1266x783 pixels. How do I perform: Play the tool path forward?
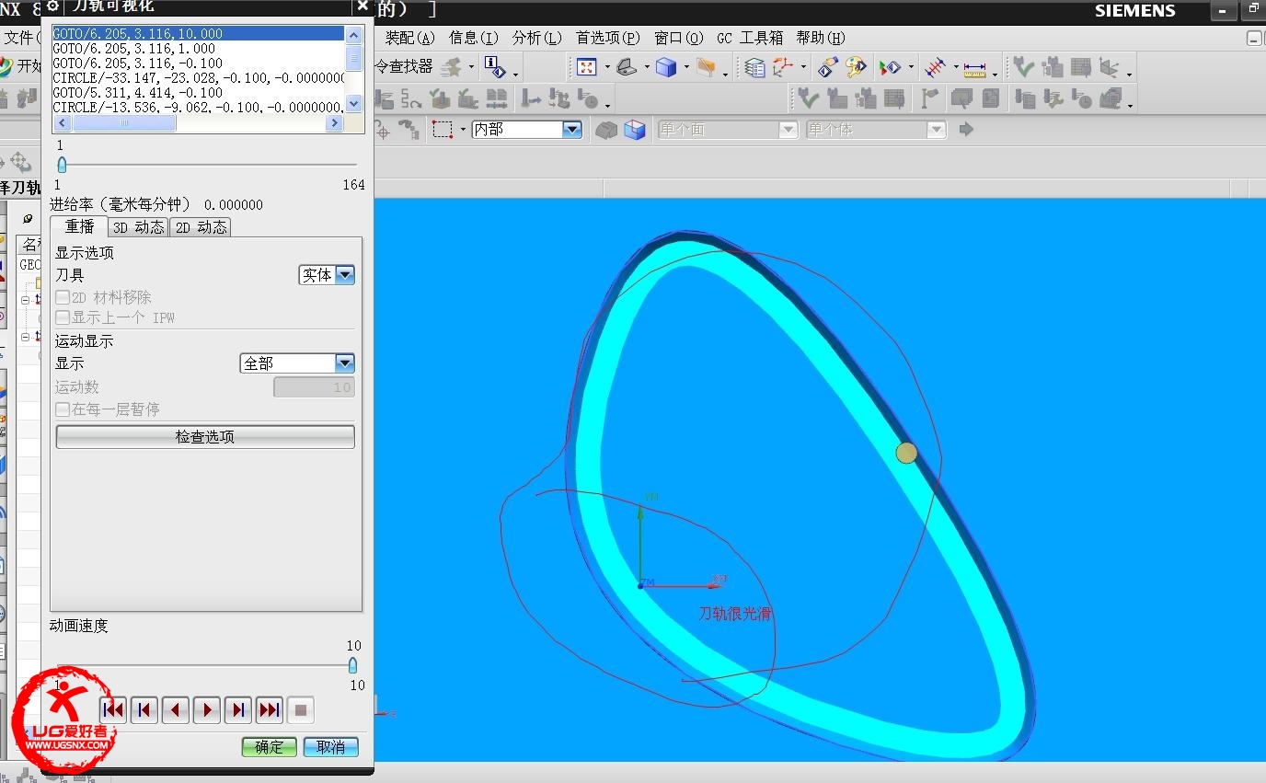pyautogui.click(x=207, y=709)
